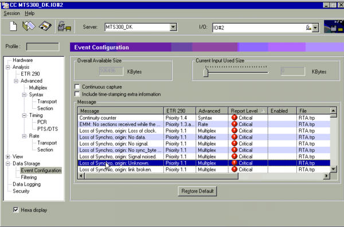Uncheck the Hexa display checkbox
344x227 pixels.
[x=16, y=210]
